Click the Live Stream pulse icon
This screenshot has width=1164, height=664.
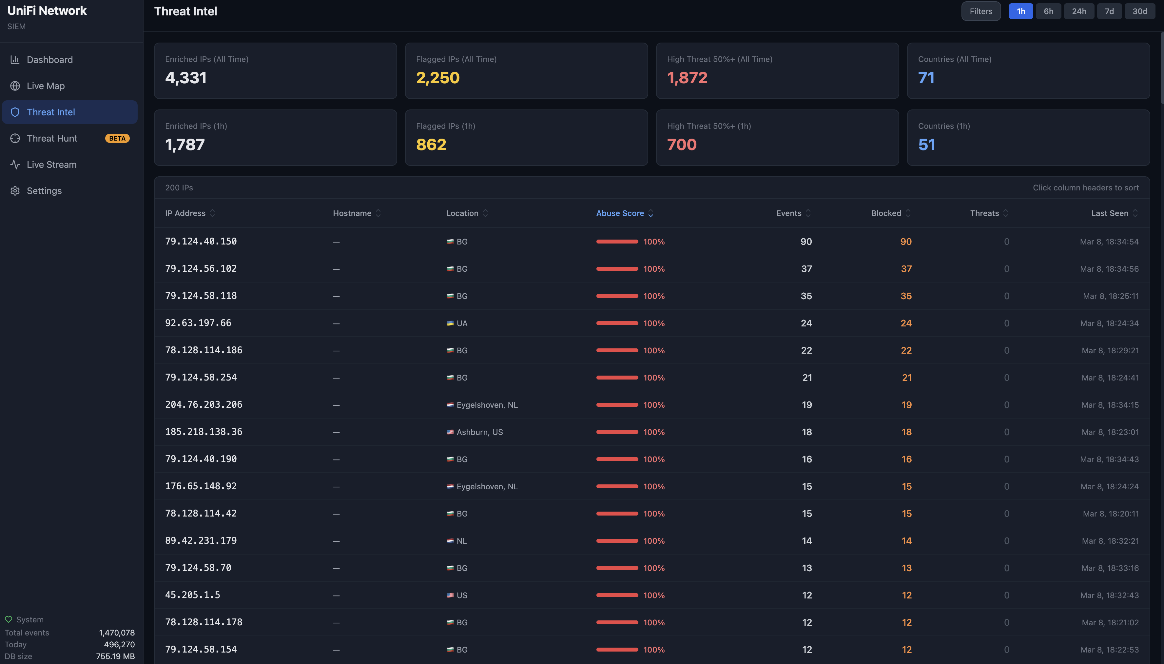[x=15, y=165]
